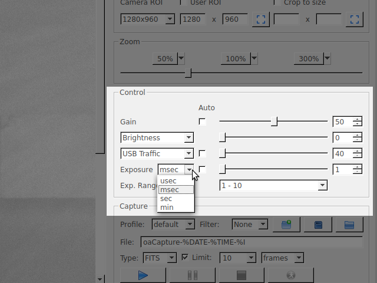Click the Zoom slider handle
This screenshot has width=377, height=283.
tap(188, 73)
